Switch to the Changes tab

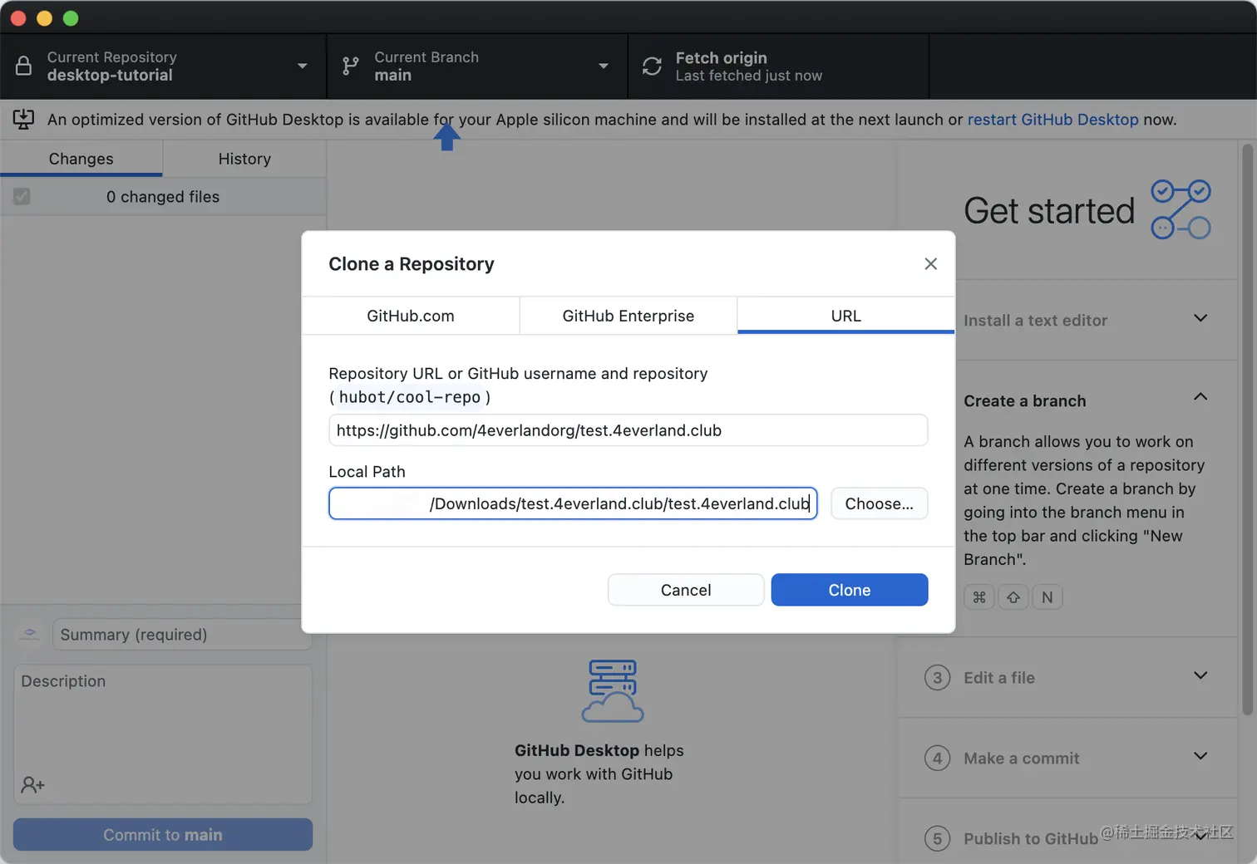coord(81,159)
